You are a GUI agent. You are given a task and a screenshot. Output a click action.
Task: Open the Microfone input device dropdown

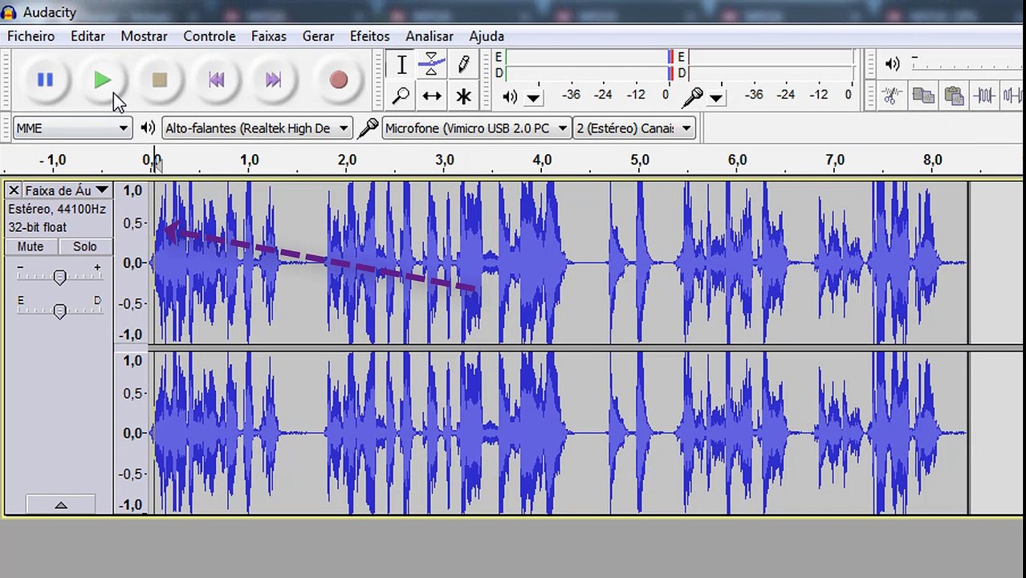click(x=476, y=128)
